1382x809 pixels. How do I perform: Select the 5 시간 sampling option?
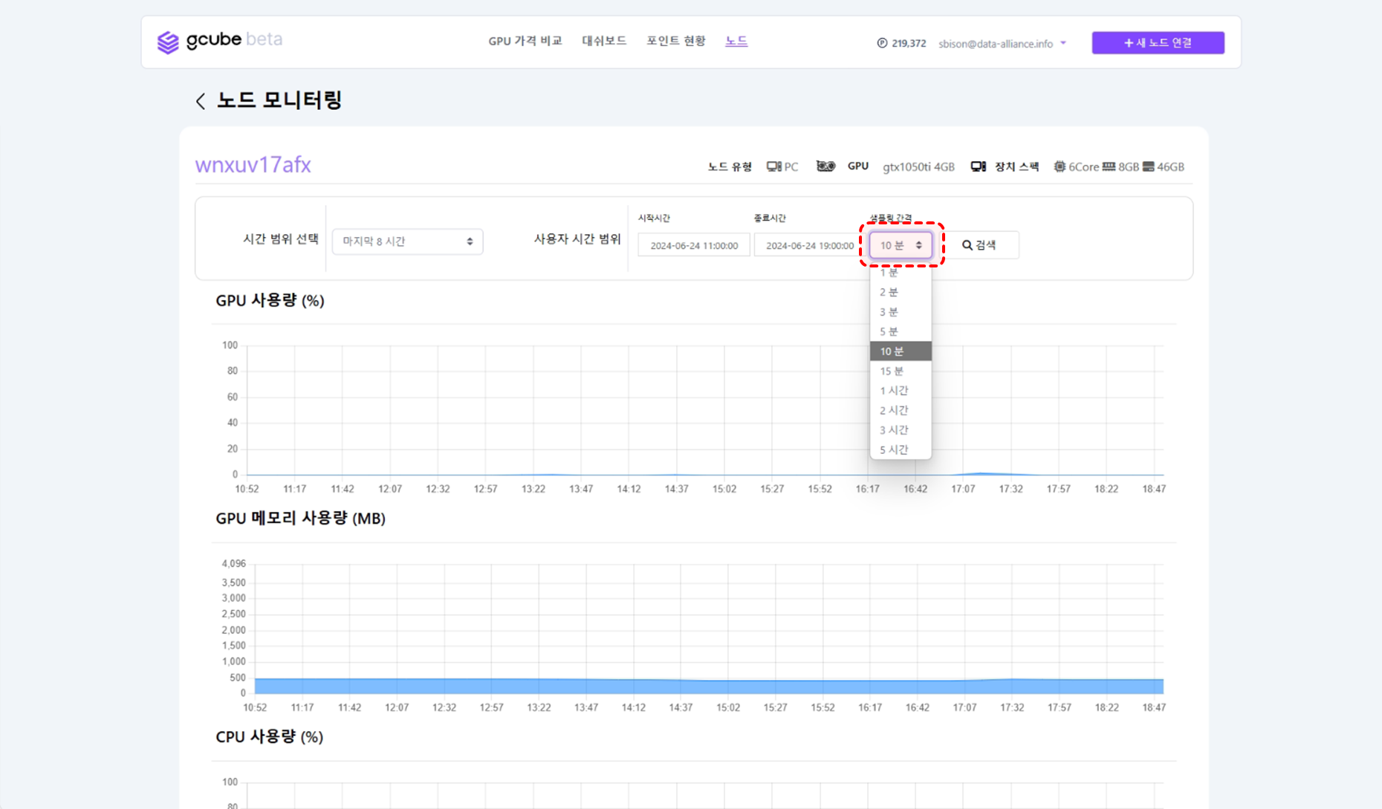point(901,449)
